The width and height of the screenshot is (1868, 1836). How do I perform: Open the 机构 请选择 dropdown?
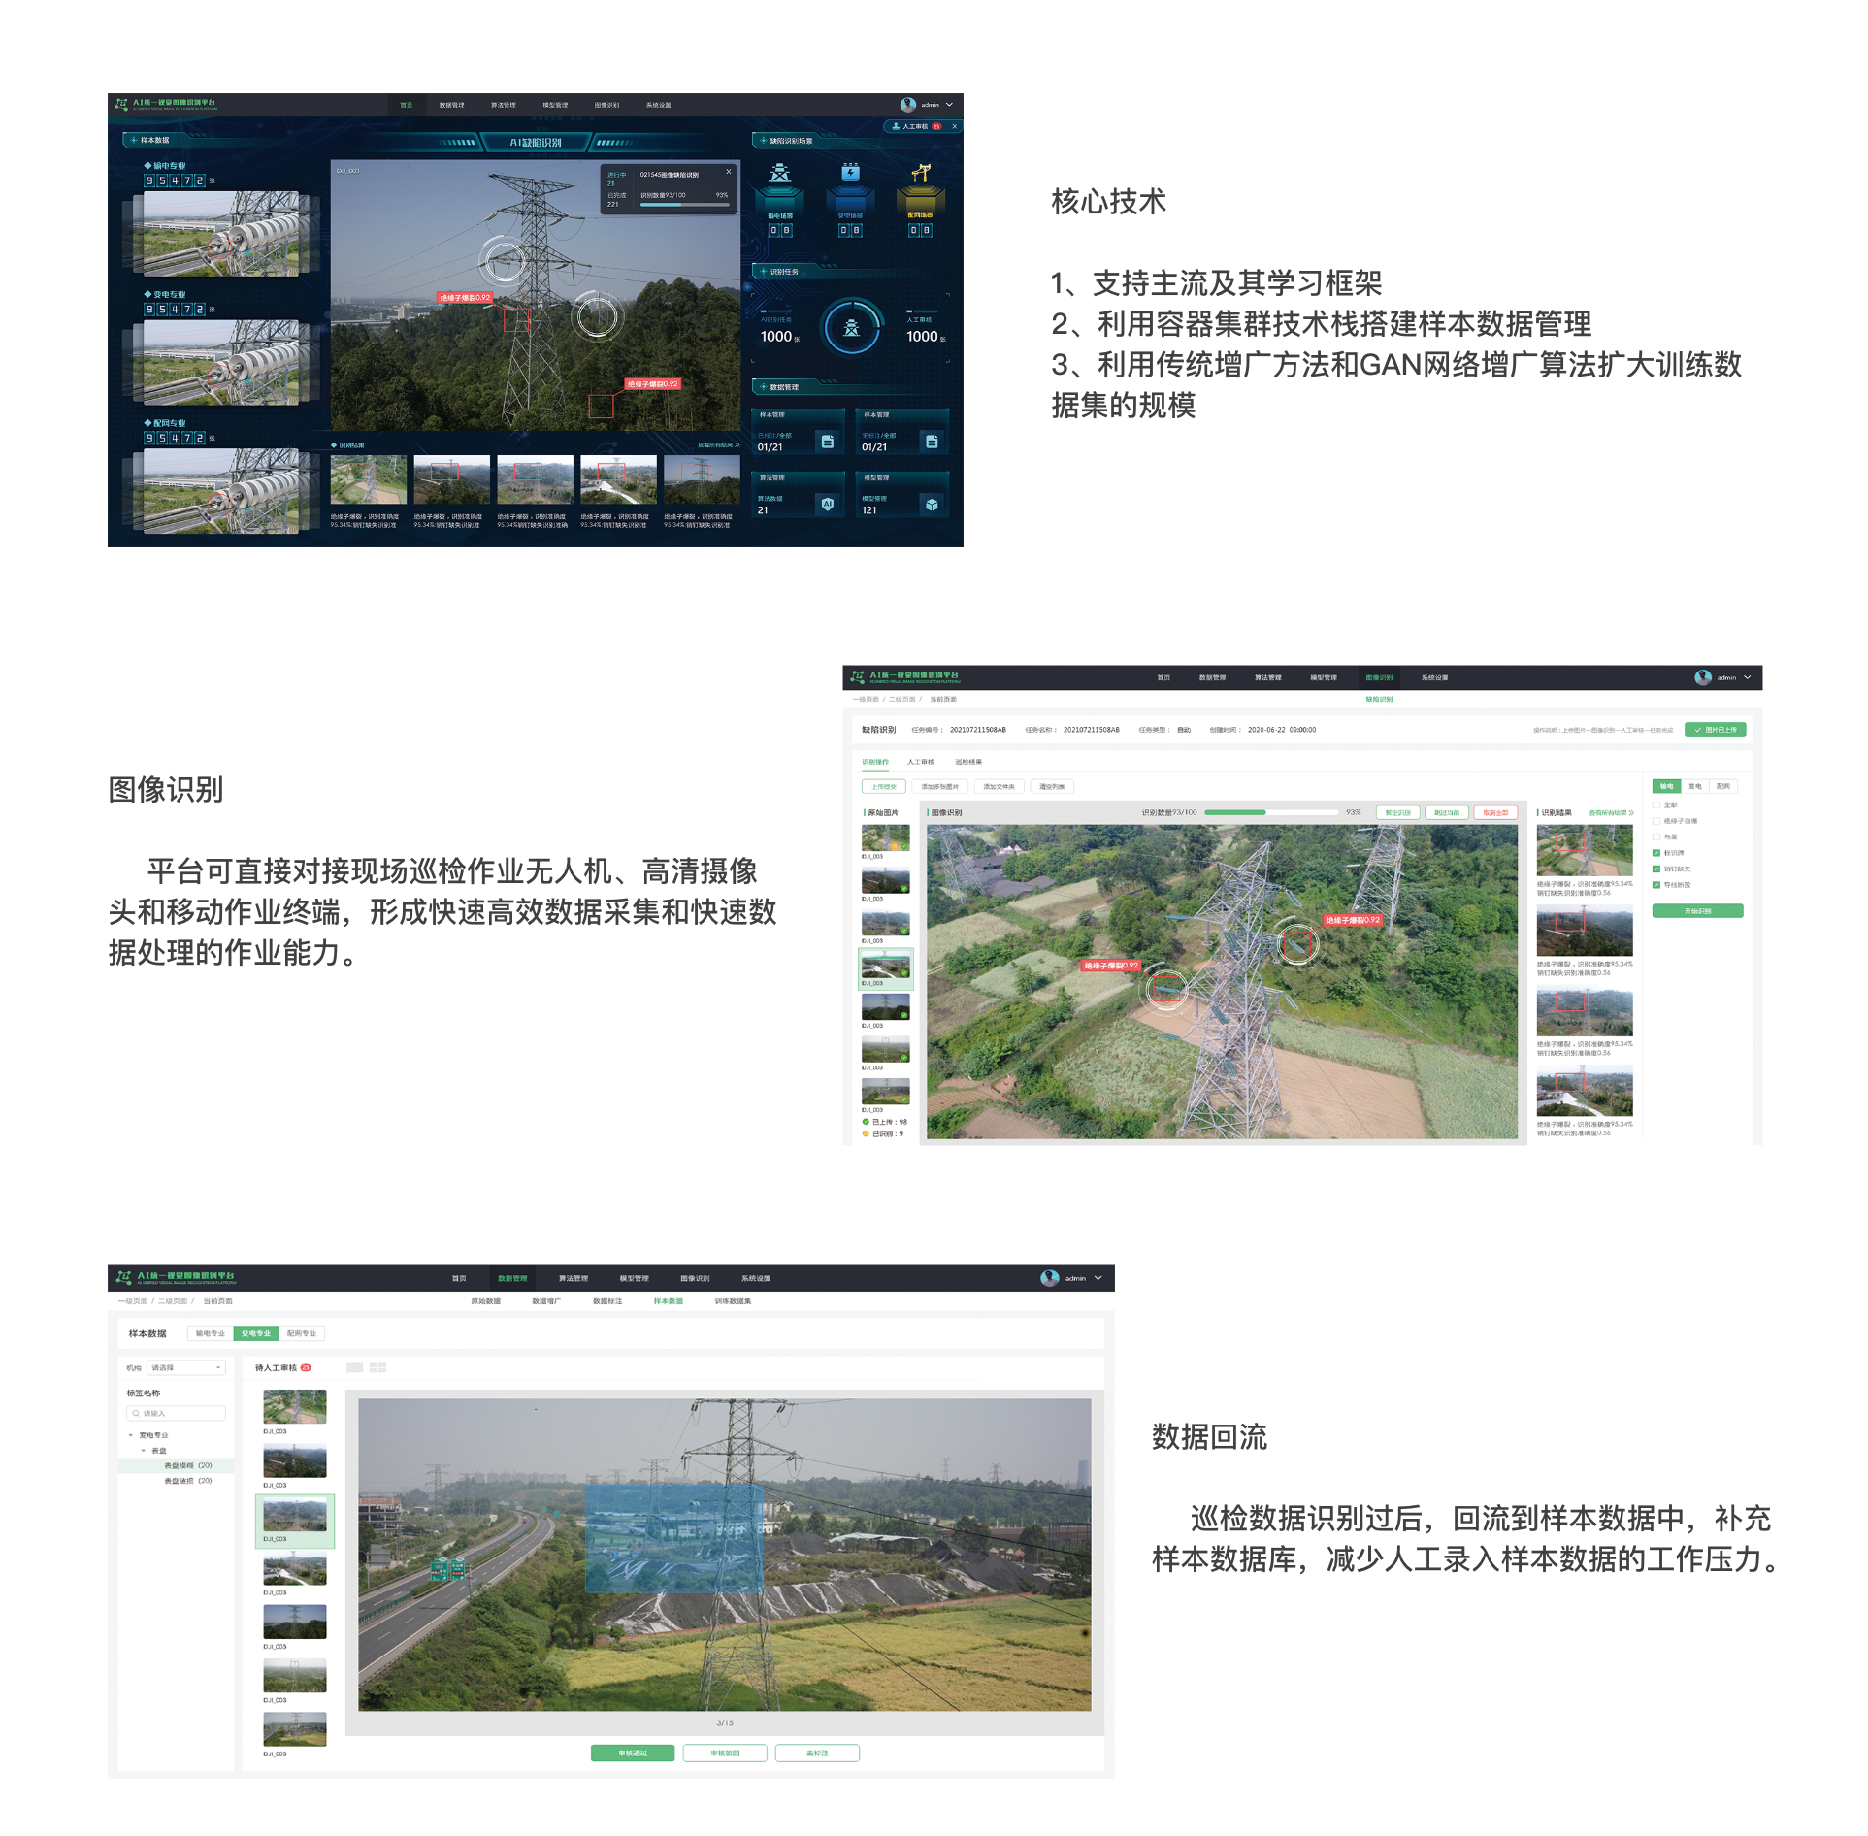click(186, 1367)
